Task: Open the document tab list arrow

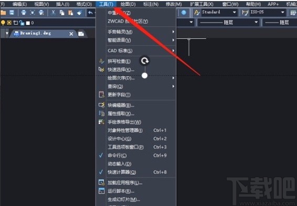Action: (7, 34)
